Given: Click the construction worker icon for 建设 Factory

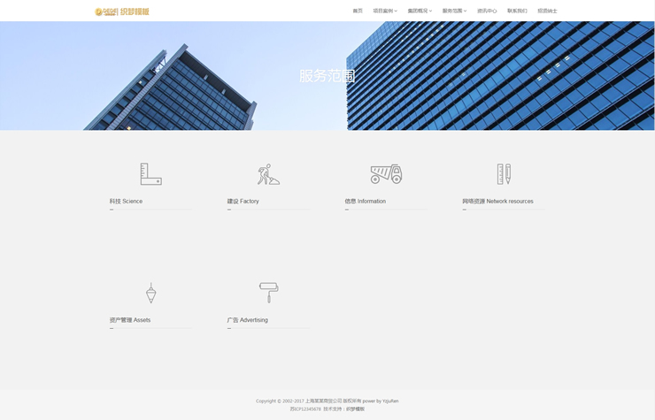Looking at the screenshot, I should (268, 174).
